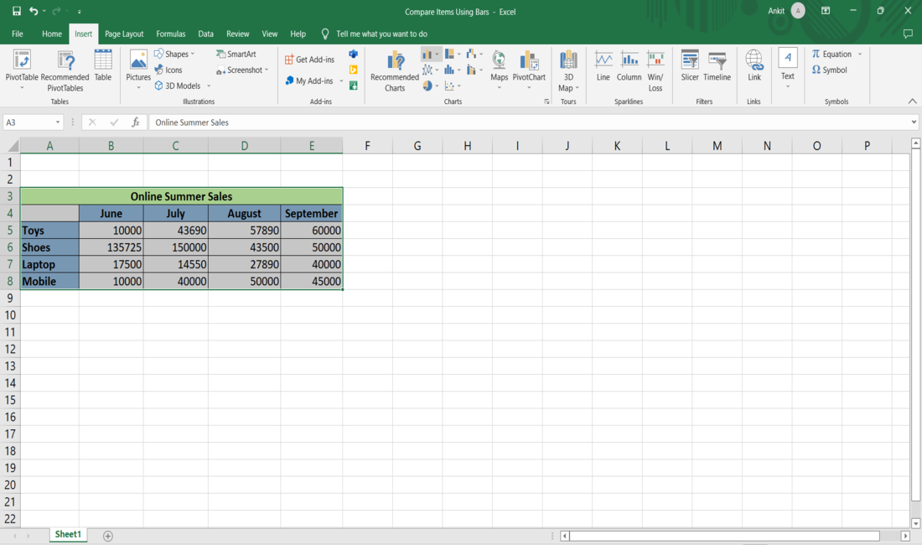Viewport: 922px width, 545px height.
Task: Open the Equation tool
Action: pos(832,53)
